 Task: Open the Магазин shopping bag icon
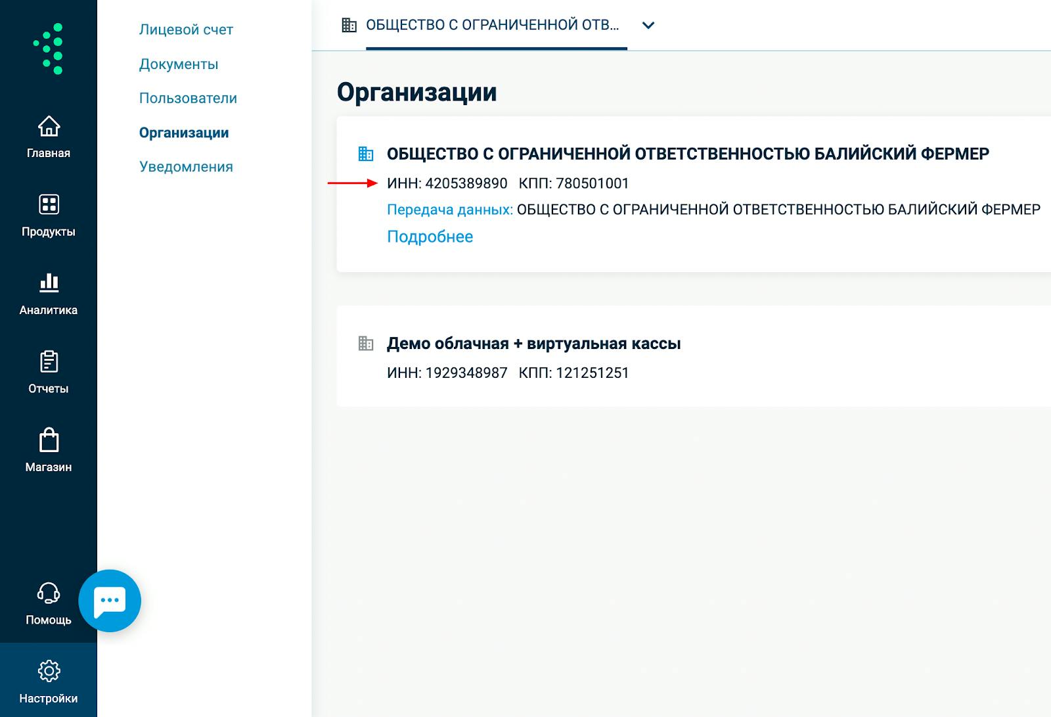[49, 440]
